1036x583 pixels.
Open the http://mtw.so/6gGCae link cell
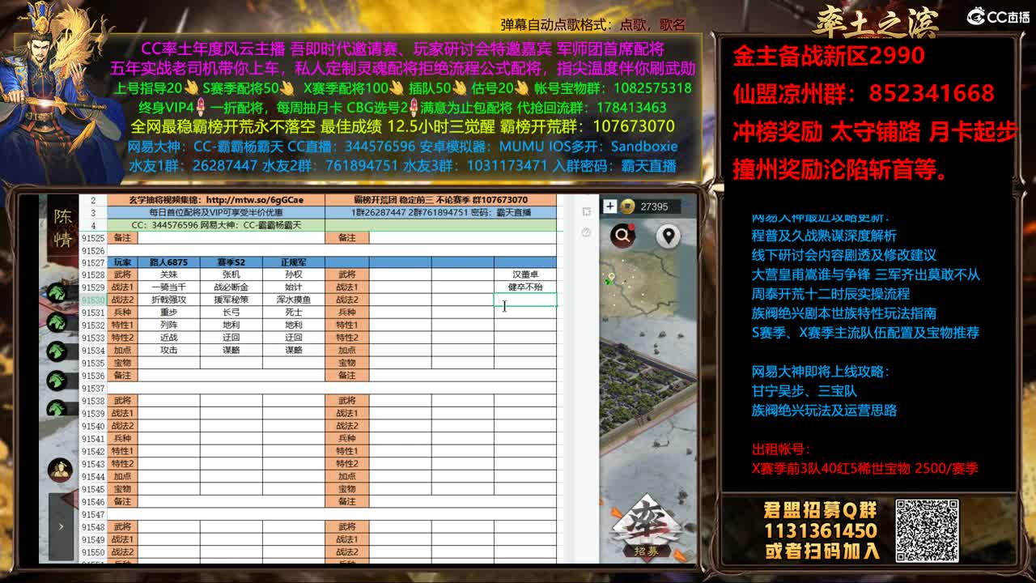point(216,200)
